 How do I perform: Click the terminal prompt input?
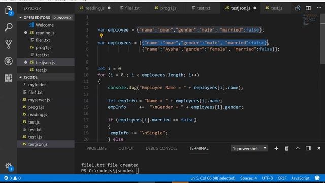coord(137,171)
